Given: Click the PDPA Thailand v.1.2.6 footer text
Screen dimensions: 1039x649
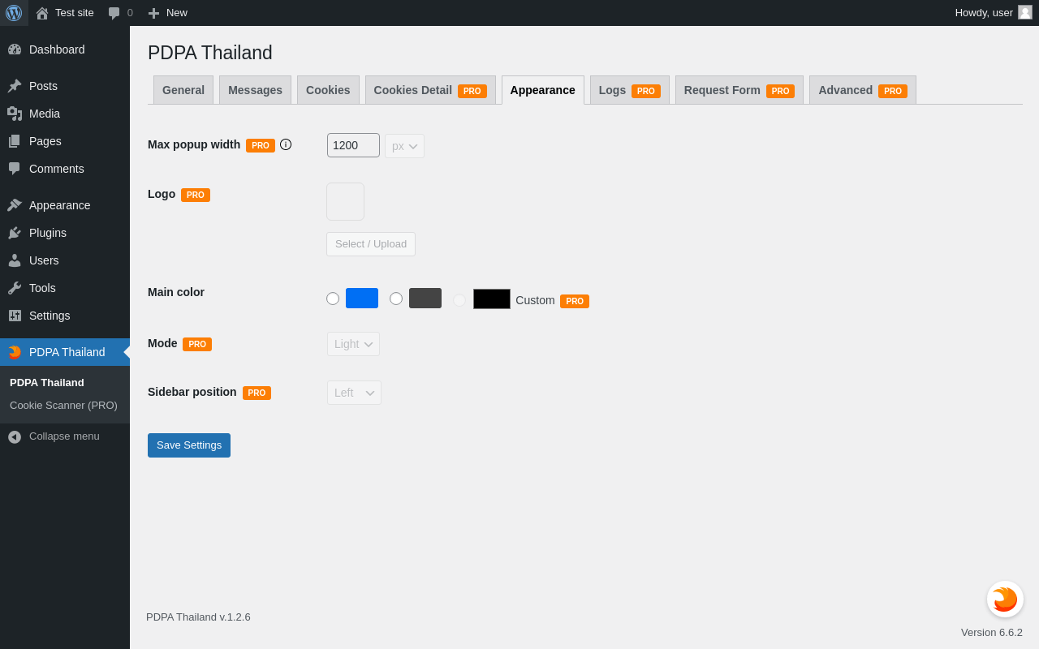Looking at the screenshot, I should click(x=198, y=617).
